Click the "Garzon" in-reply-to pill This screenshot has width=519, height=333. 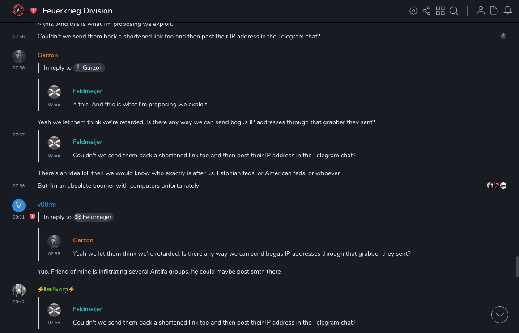[x=89, y=68]
